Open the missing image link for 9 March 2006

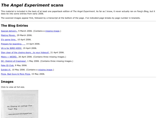52,31
